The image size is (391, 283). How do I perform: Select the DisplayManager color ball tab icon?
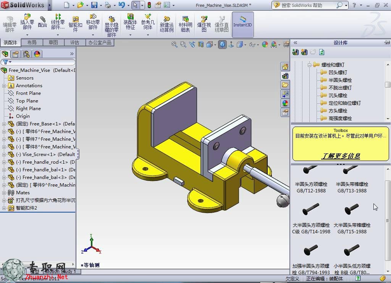pyautogui.click(x=37, y=54)
